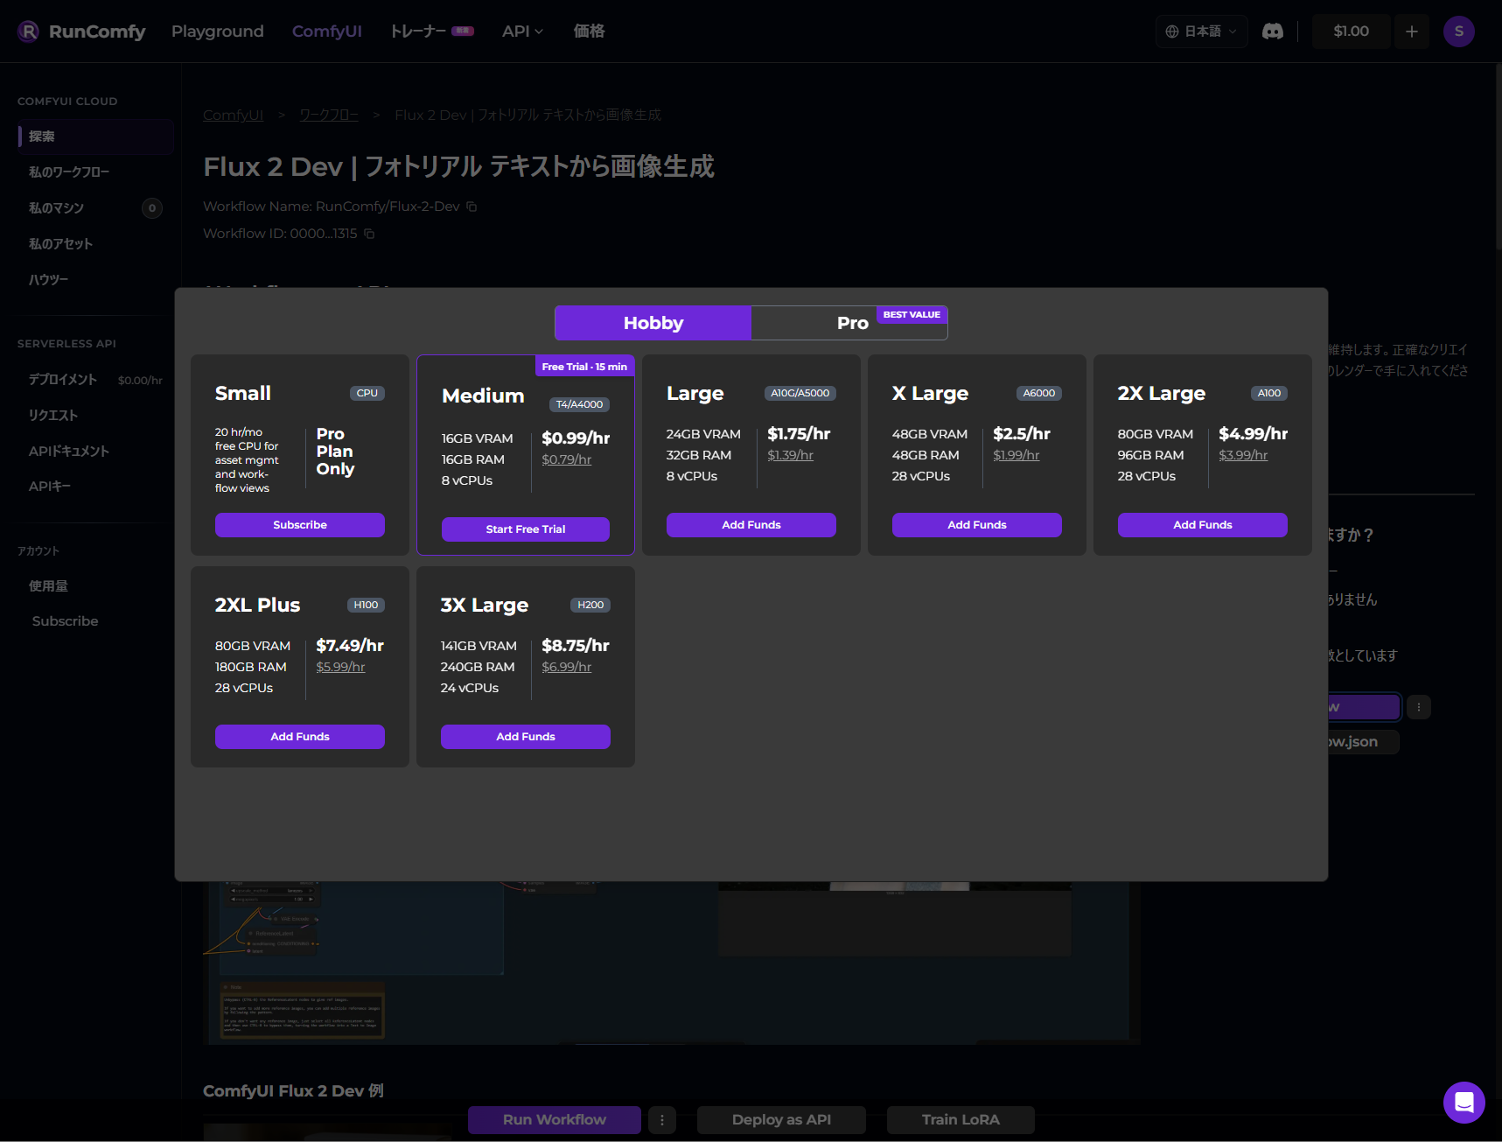
Task: Add Funds for the 3X Large machine
Action: [525, 737]
